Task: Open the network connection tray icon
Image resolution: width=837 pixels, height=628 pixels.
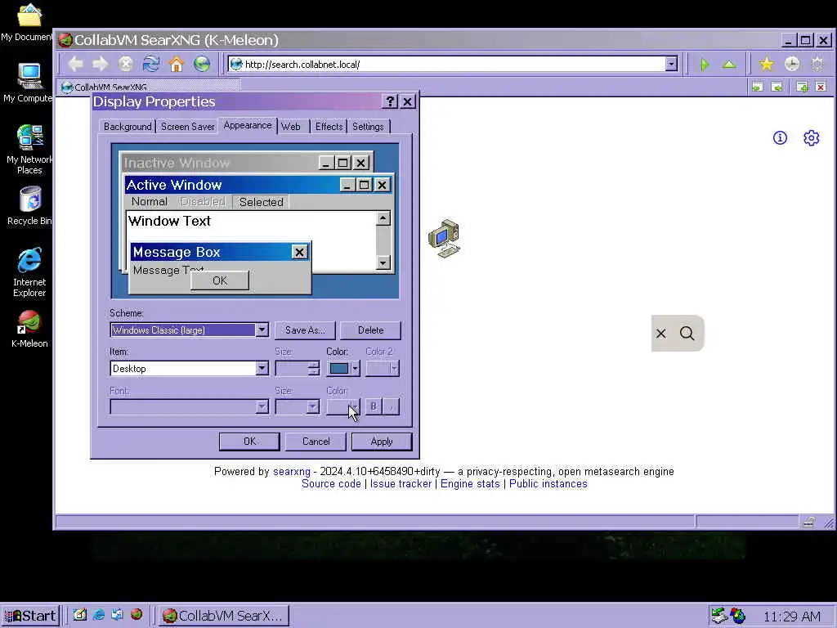Action: tap(719, 616)
